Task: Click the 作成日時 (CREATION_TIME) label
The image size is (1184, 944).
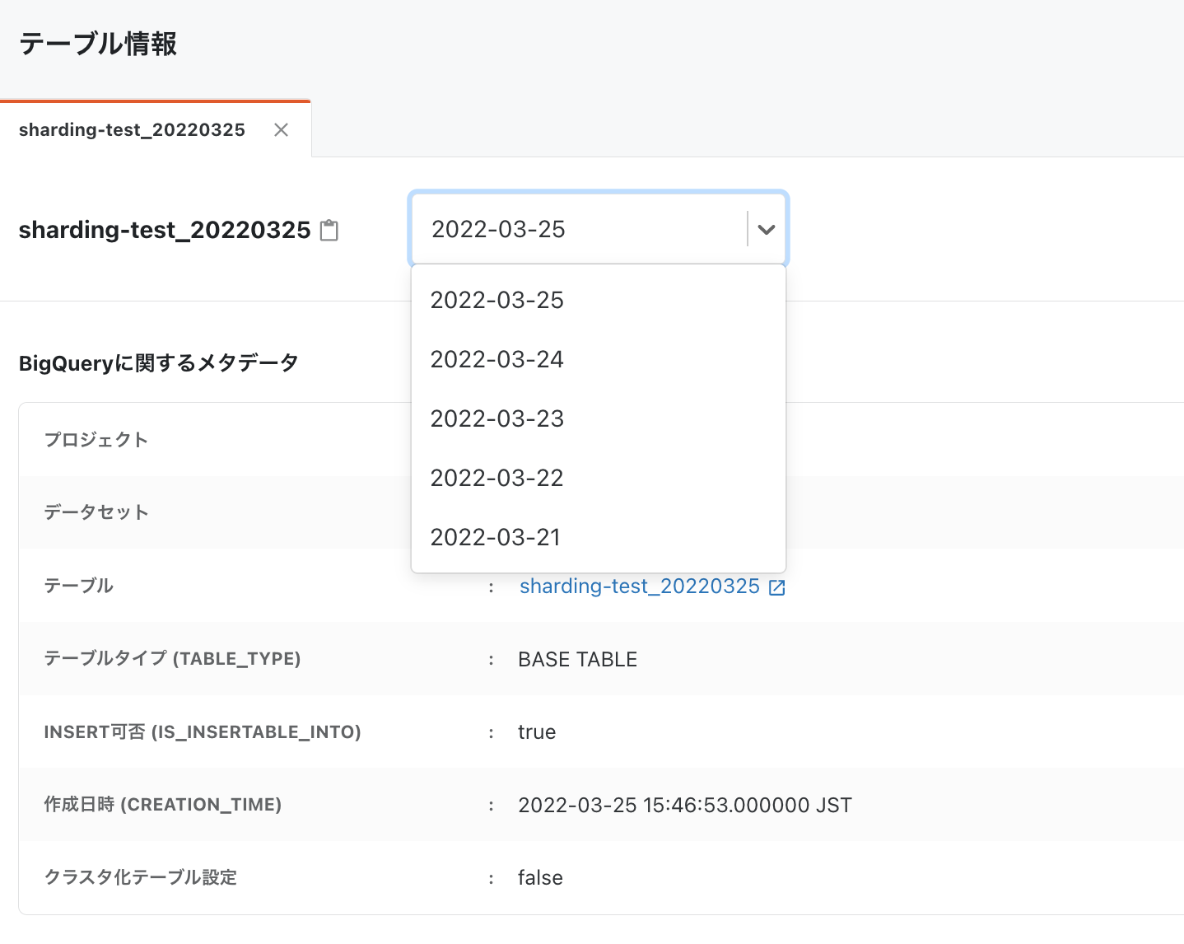Action: click(163, 804)
